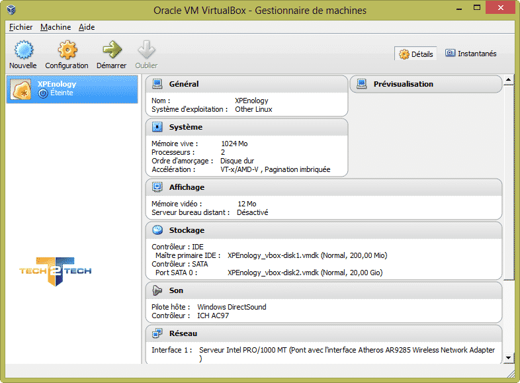Minimize the VirtualBox window
The height and width of the screenshot is (383, 520).
click(459, 9)
